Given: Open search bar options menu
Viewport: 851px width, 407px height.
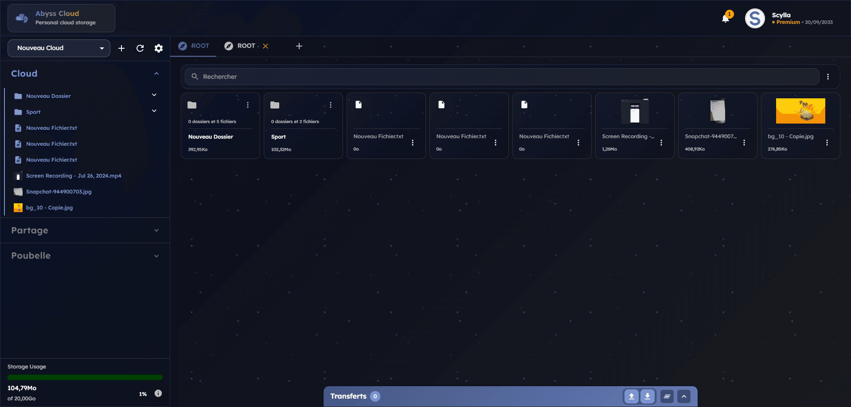Looking at the screenshot, I should click(828, 77).
